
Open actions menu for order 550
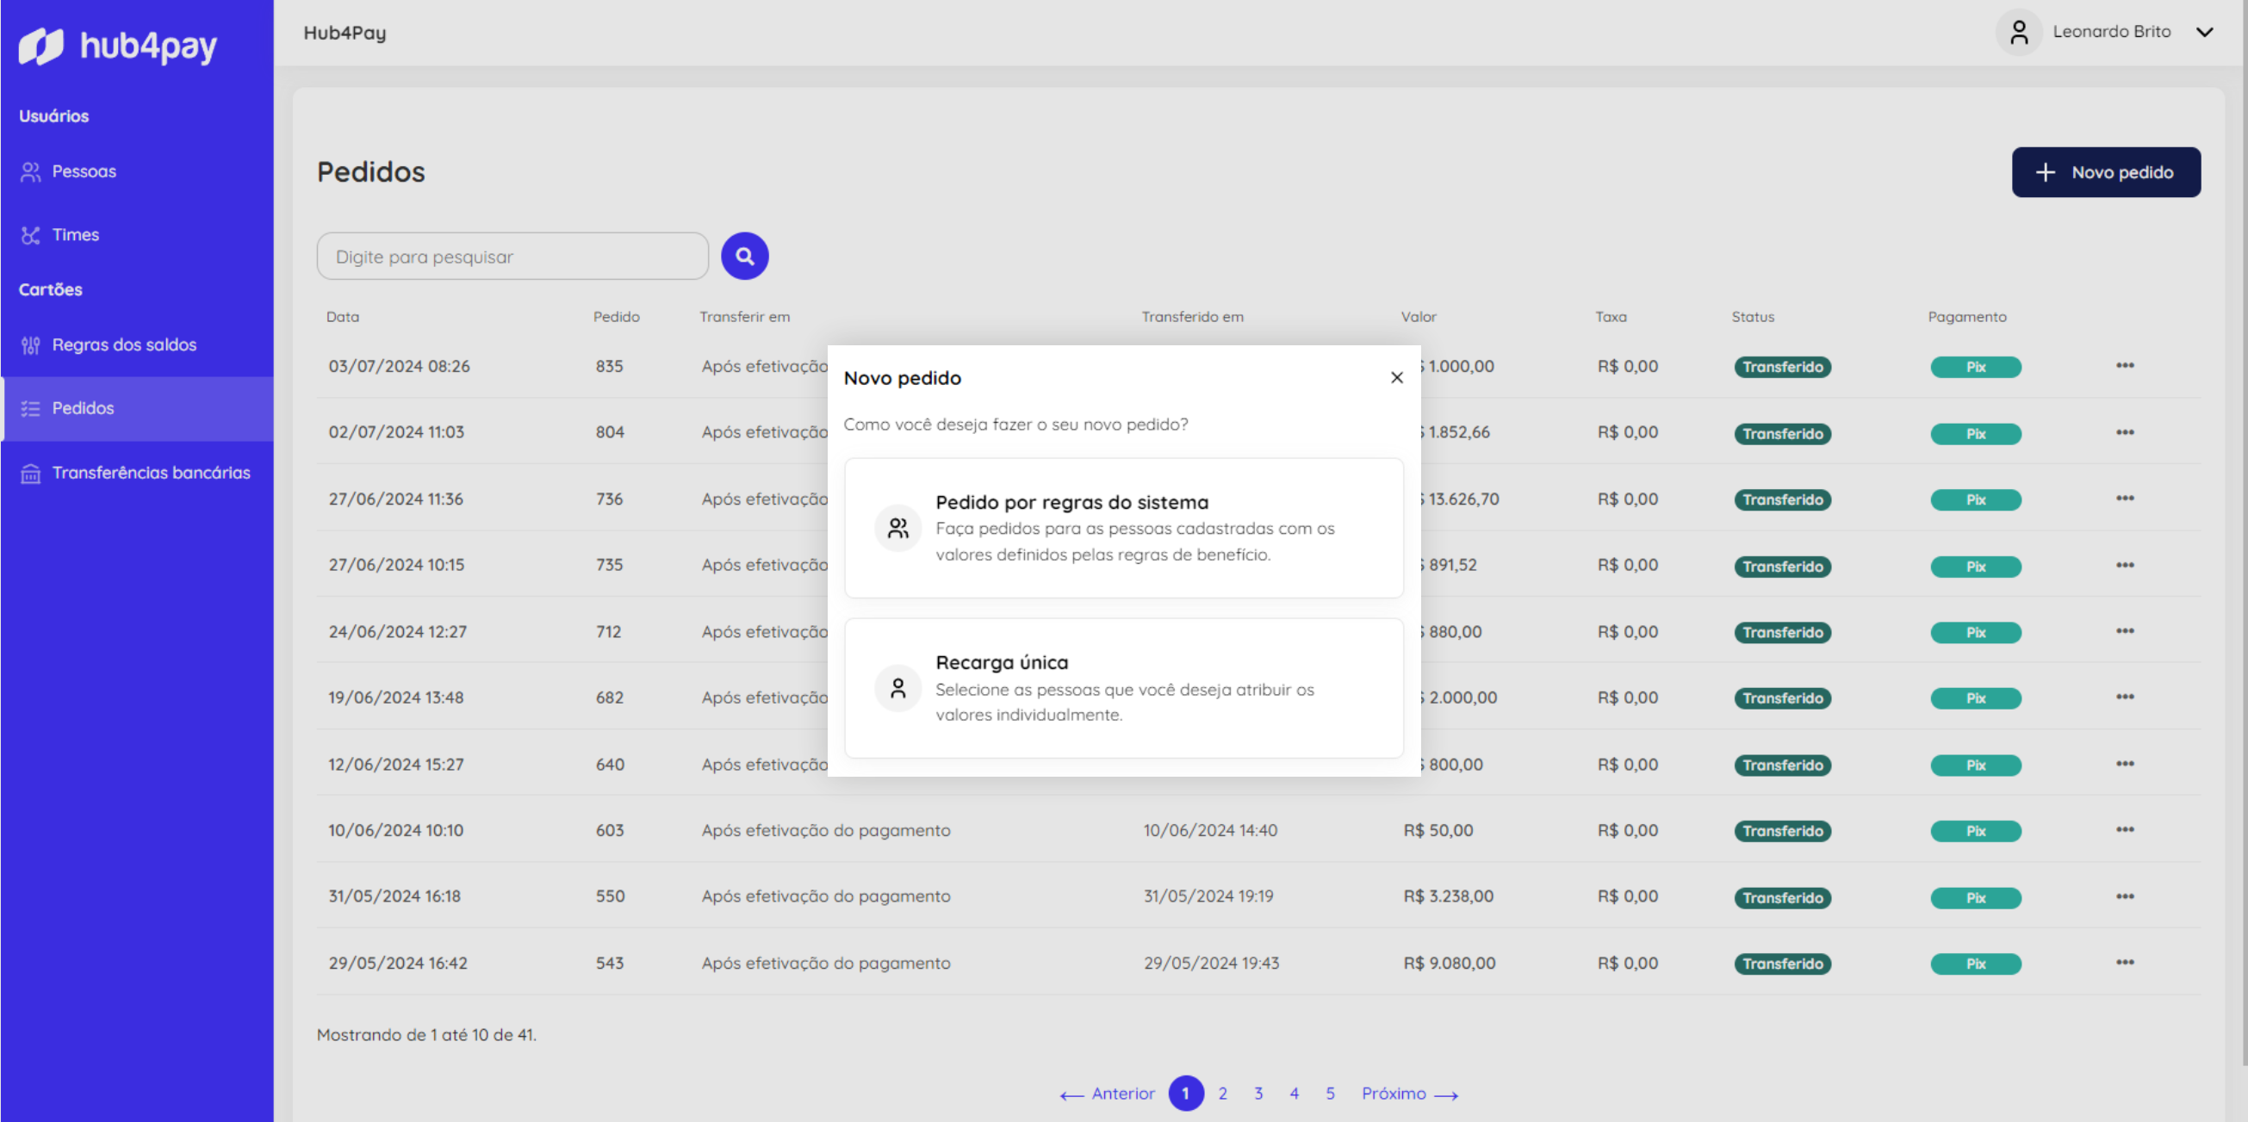point(2124,897)
